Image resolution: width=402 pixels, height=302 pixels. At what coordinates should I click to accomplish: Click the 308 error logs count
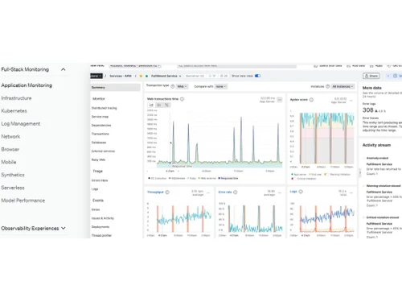pos(368,110)
